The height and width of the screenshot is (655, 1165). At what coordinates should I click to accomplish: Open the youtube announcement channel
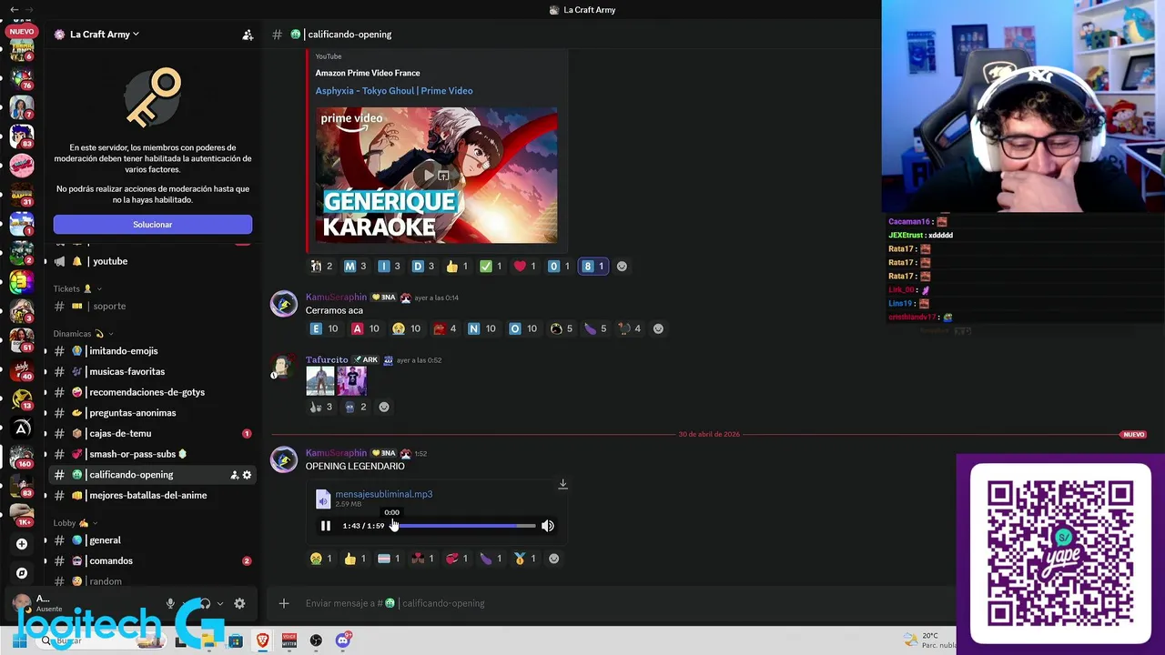[x=110, y=261]
